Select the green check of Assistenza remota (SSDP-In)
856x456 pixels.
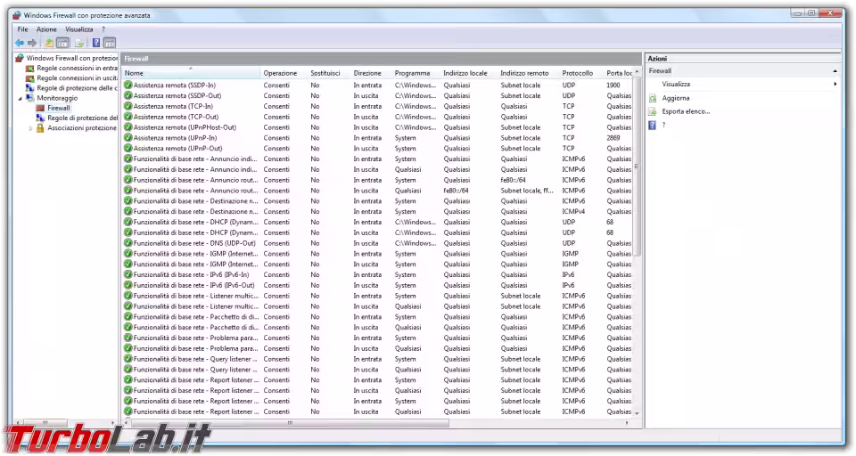click(128, 85)
